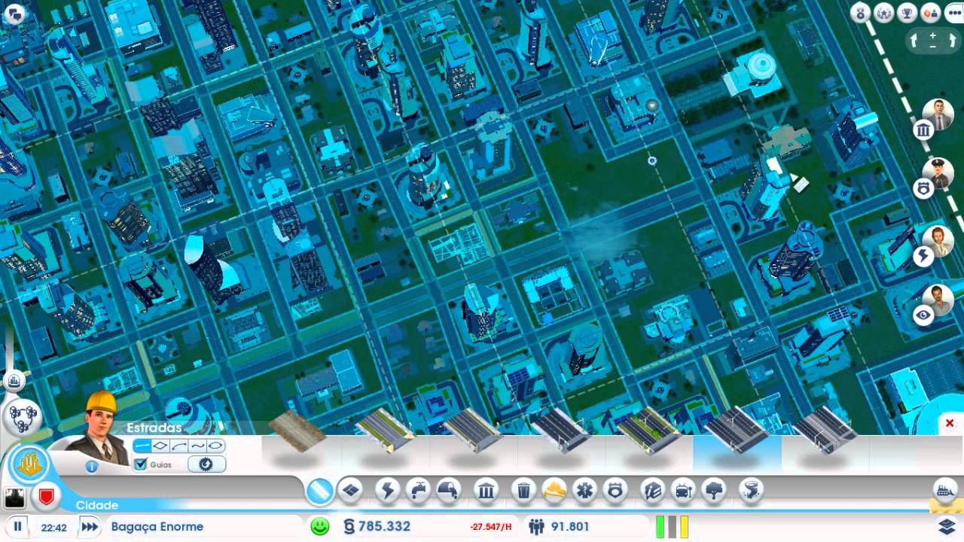Click the green RCI demand bar
The image size is (964, 542).
point(660,527)
